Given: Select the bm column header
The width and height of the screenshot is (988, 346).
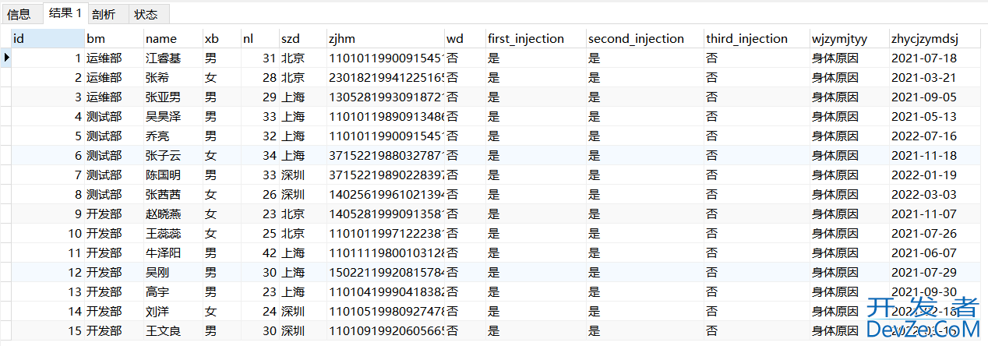Looking at the screenshot, I should pos(114,38).
